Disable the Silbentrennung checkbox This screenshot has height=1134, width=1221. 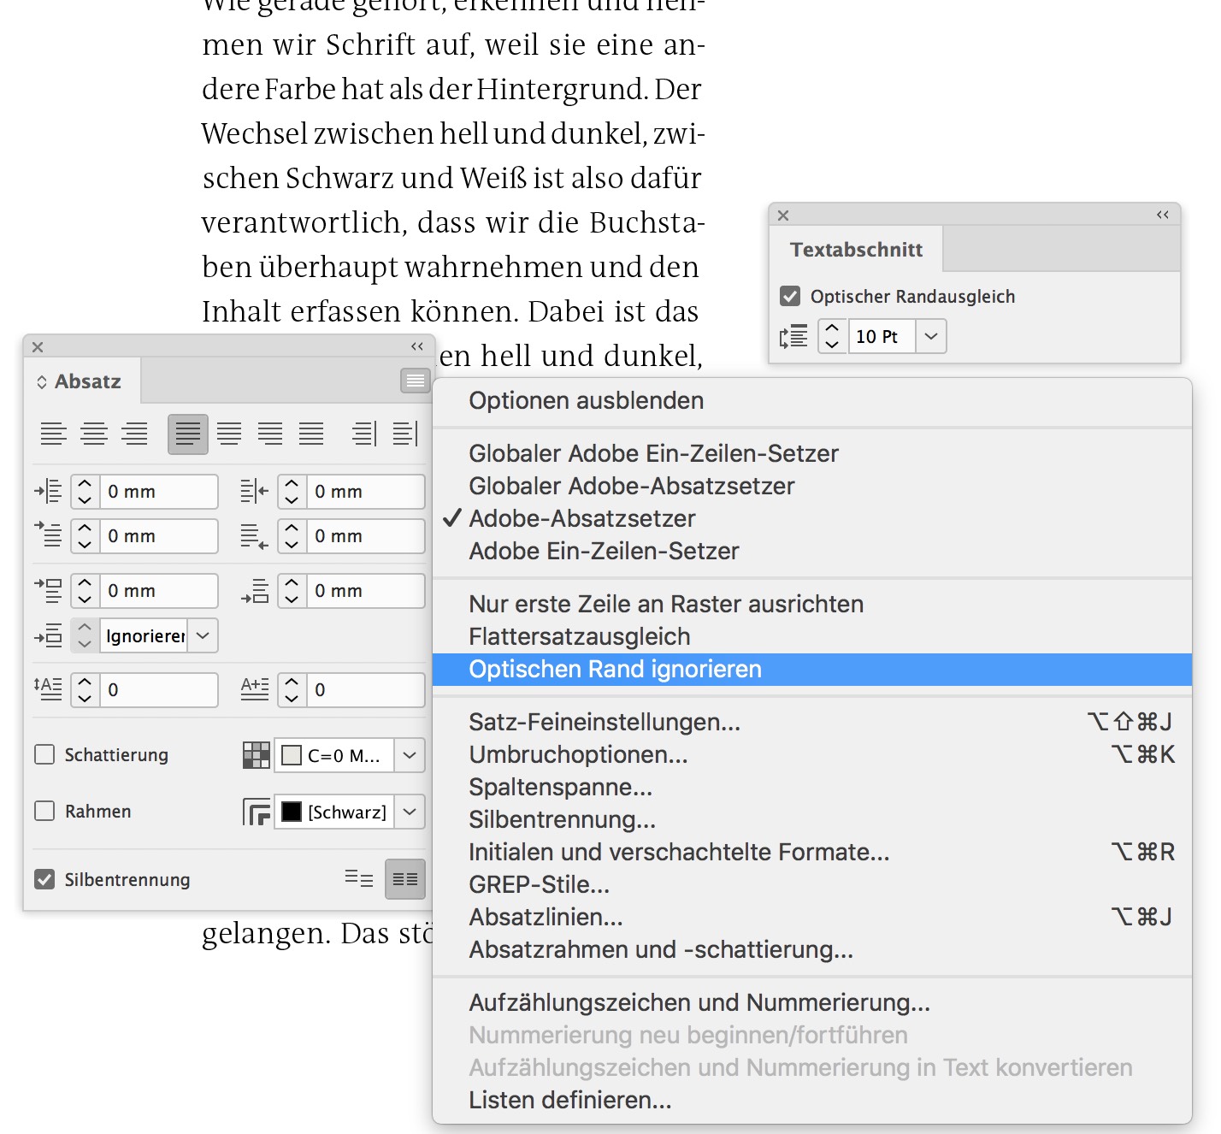coord(44,879)
